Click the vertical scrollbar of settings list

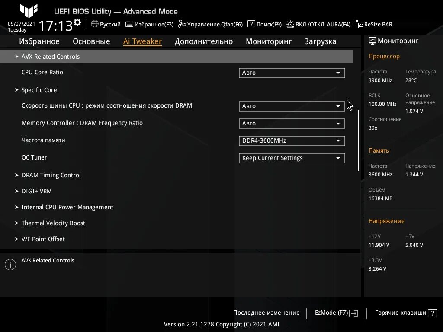pos(358,140)
